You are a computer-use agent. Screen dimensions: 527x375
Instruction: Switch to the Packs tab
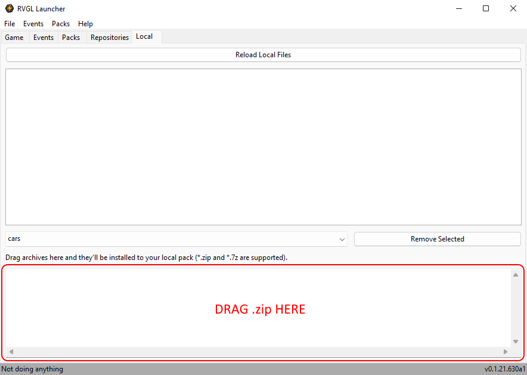(71, 38)
